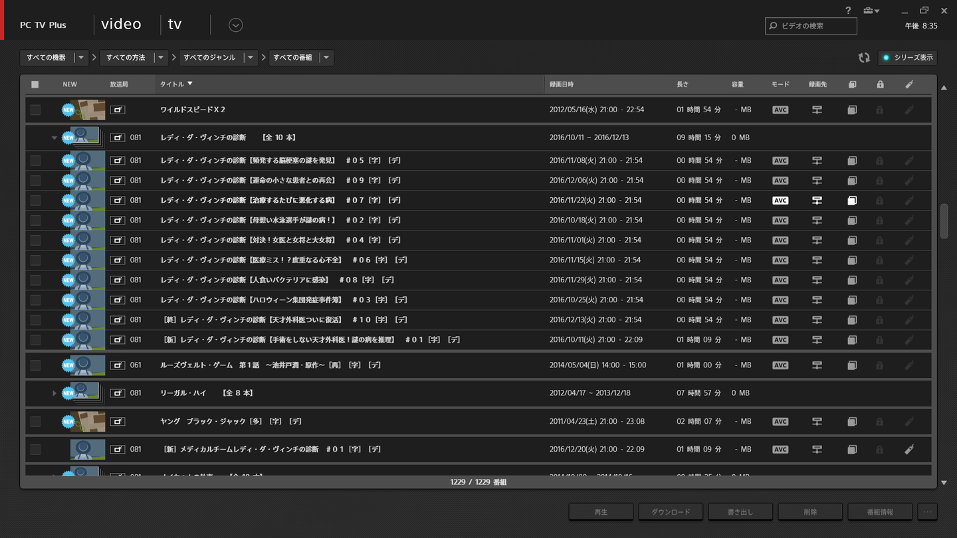
Task: Switch to the tv tab
Action: pos(175,25)
